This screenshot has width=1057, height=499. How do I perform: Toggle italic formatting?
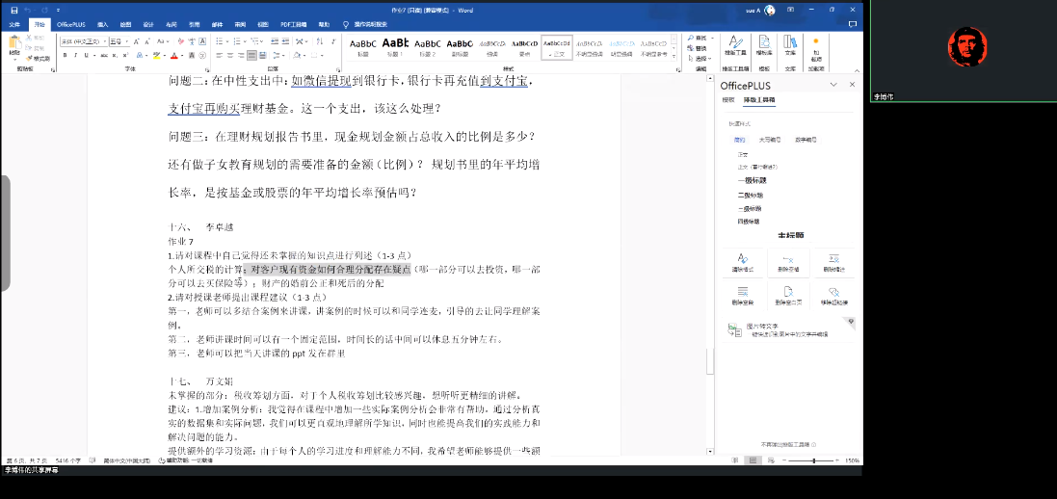point(75,55)
